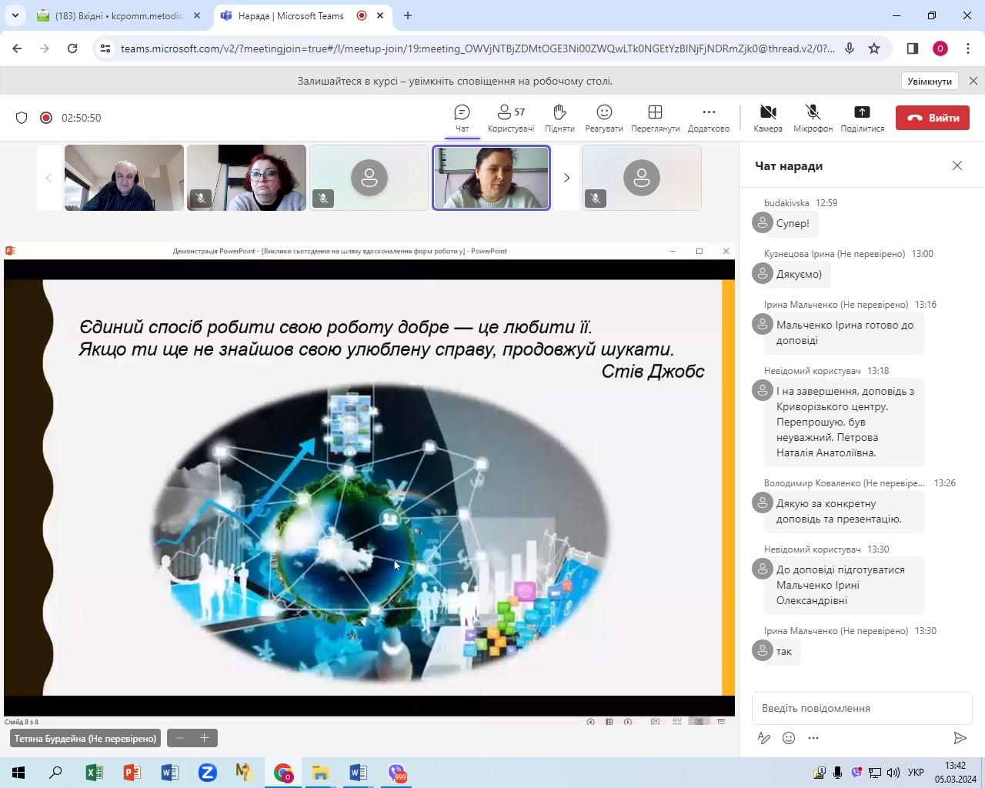The width and height of the screenshot is (985, 788).
Task: Zoom in shared content with plus button
Action: point(205,738)
